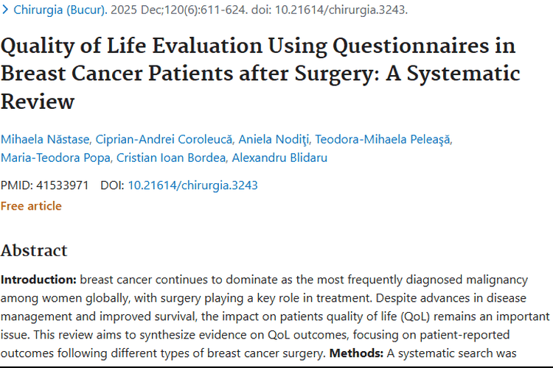
Task: Click the DOI: label before the link
Action: click(112, 185)
